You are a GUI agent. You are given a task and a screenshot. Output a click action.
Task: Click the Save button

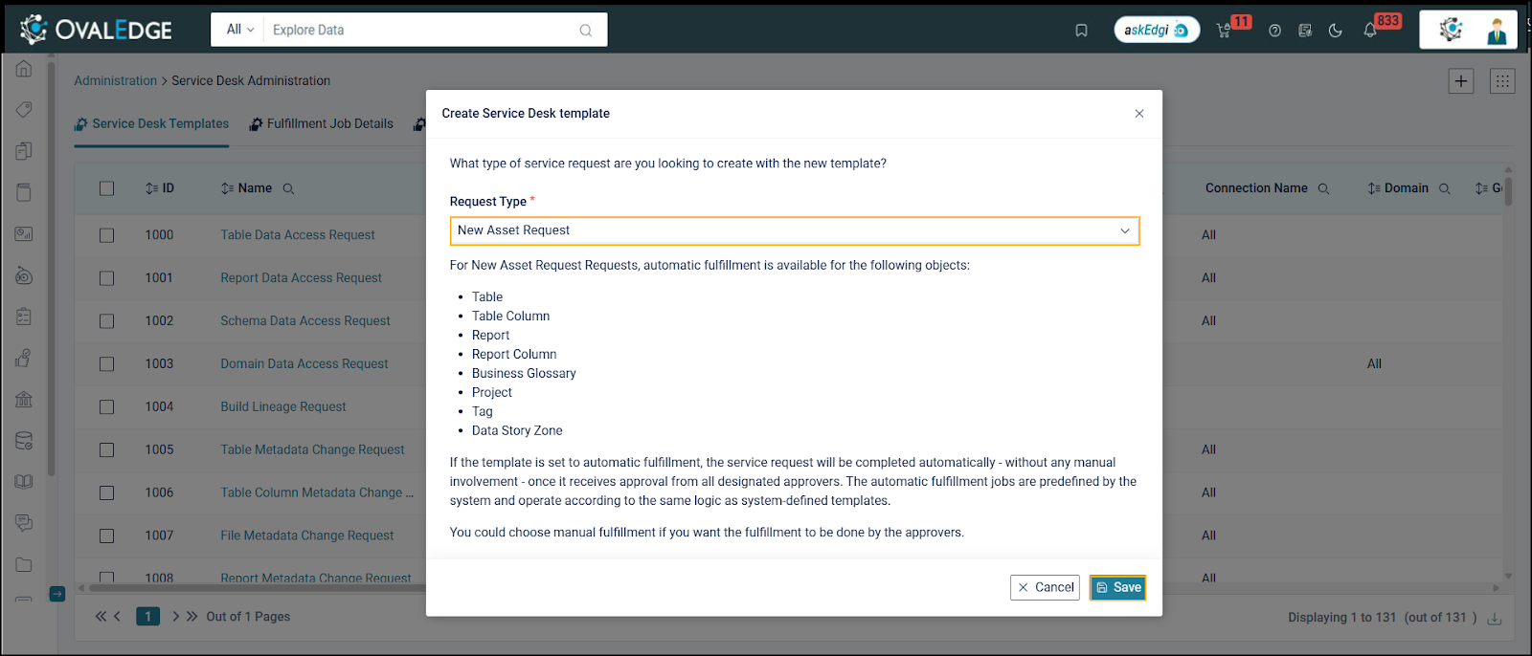1117,587
